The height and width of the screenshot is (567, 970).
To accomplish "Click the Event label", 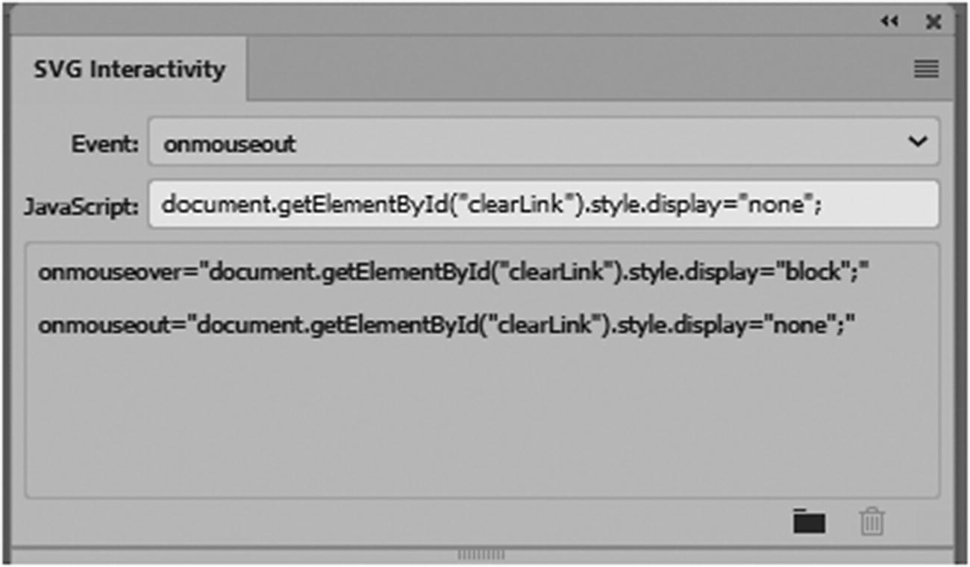I will click(x=104, y=143).
